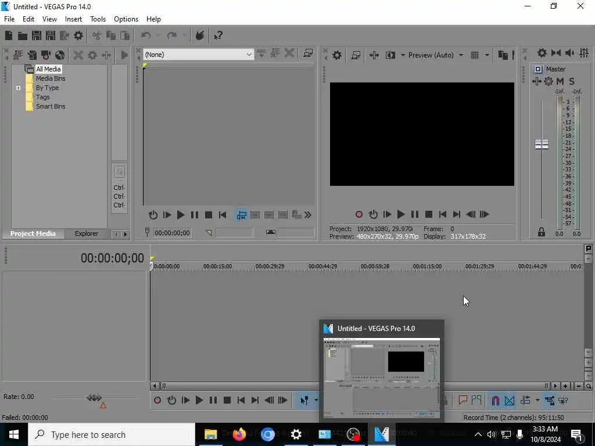This screenshot has height=446, width=595.
Task: Open the File menu
Action: (x=9, y=19)
